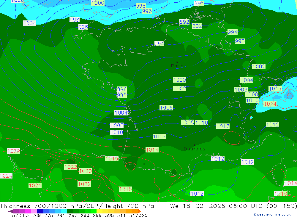
Task: Click the legend value 317
Action: (x=134, y=216)
